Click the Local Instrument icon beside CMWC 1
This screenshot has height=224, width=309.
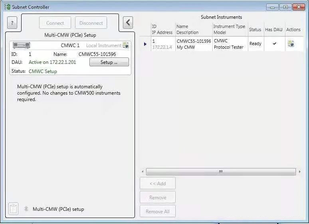click(126, 46)
